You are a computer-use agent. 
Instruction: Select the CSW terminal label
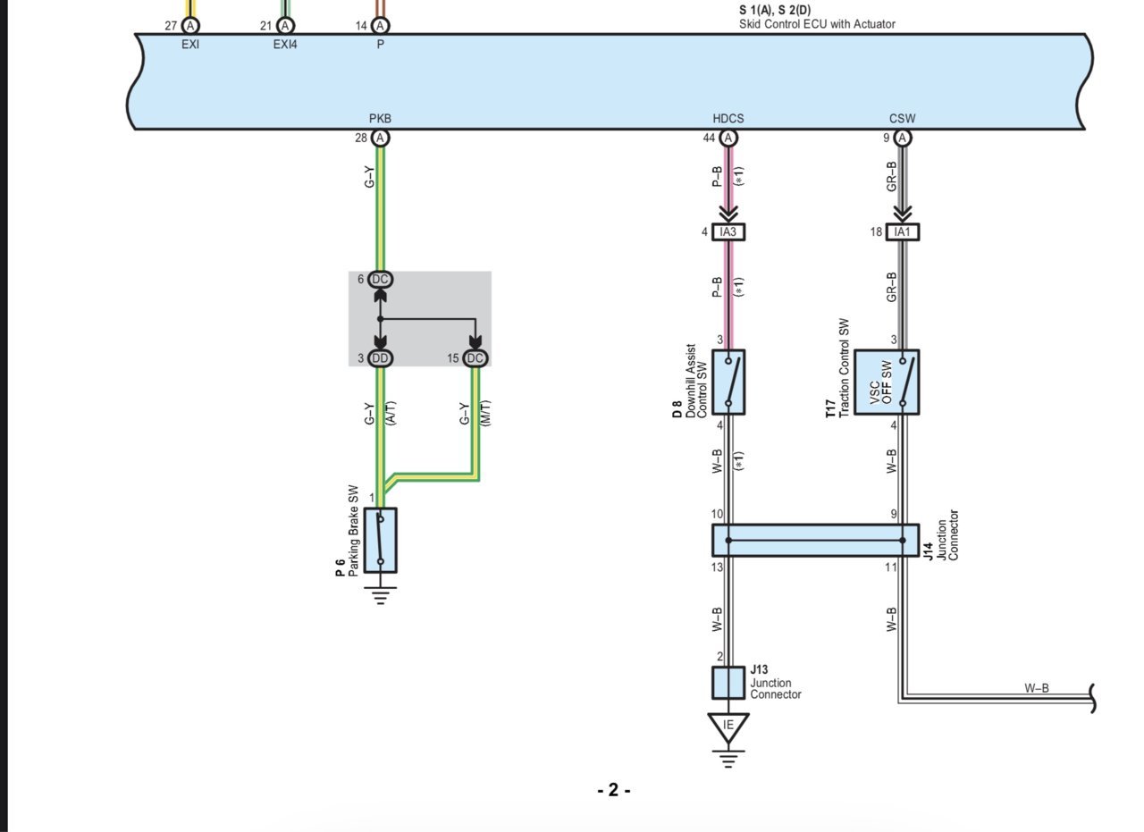click(902, 118)
